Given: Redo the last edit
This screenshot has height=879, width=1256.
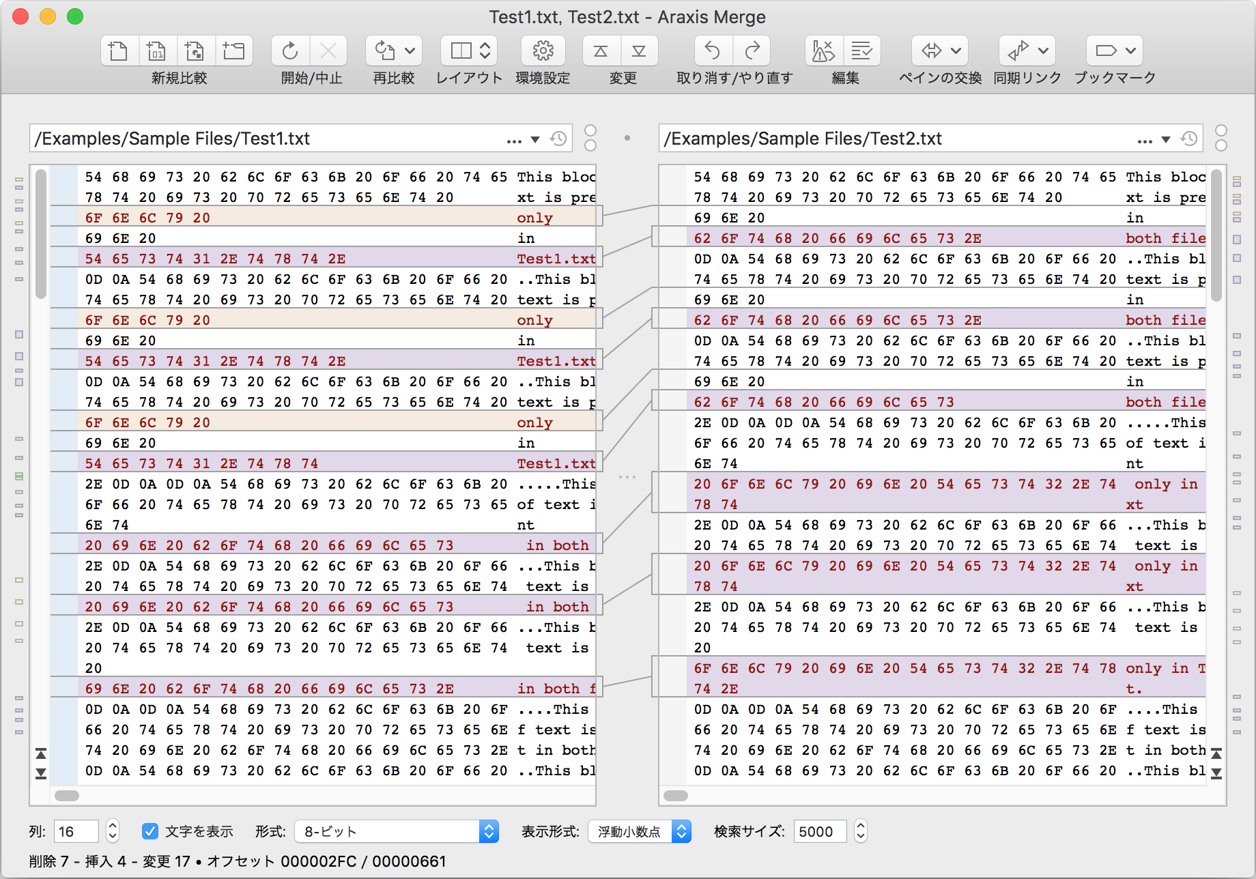Looking at the screenshot, I should pyautogui.click(x=752, y=50).
